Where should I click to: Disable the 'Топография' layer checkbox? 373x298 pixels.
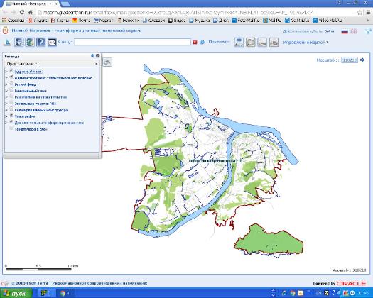pos(11,116)
